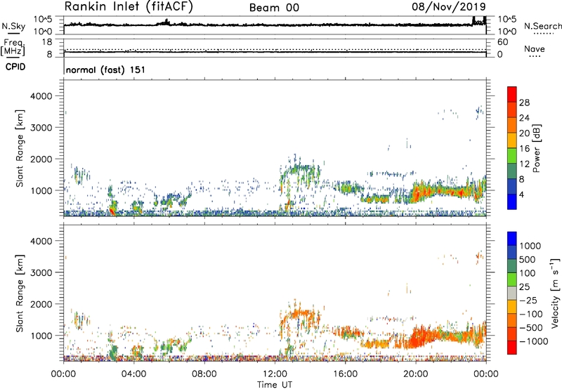Click the red top segment of Power colorbar

[512, 95]
